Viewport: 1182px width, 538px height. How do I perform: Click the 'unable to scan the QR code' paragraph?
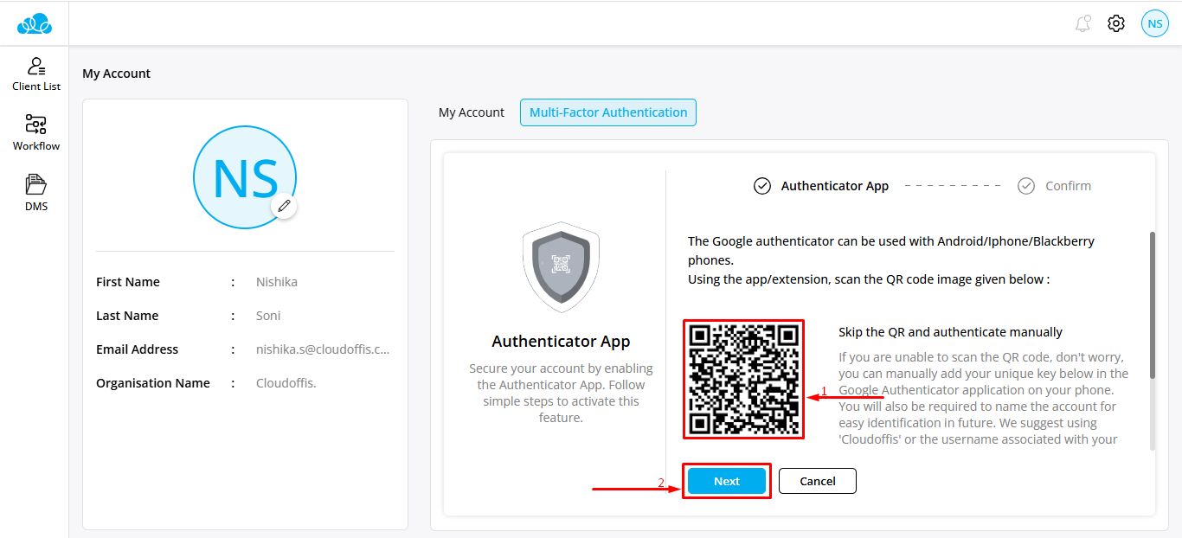(x=984, y=398)
